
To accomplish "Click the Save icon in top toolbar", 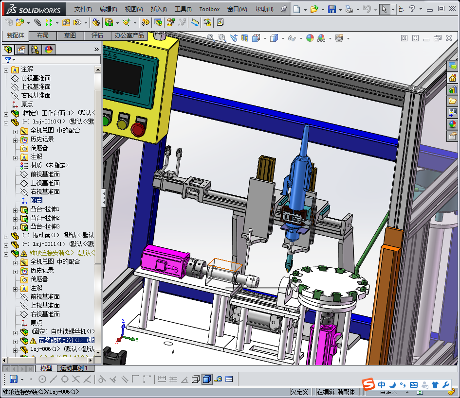I will pos(331,9).
